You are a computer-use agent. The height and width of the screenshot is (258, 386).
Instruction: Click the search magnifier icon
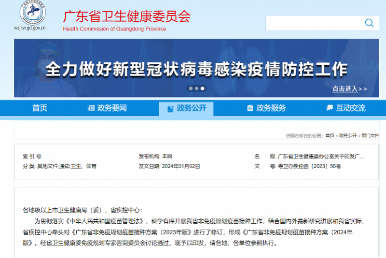tap(369, 23)
